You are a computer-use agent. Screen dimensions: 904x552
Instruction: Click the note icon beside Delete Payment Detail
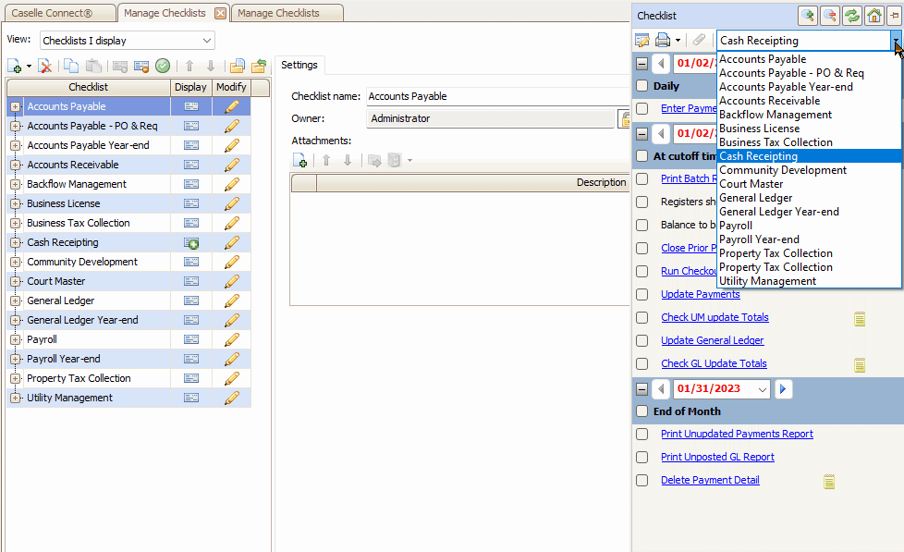(829, 481)
